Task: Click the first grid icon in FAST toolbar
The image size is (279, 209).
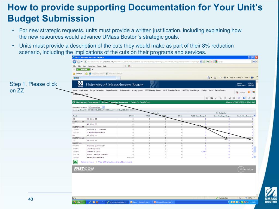Action: point(207,98)
